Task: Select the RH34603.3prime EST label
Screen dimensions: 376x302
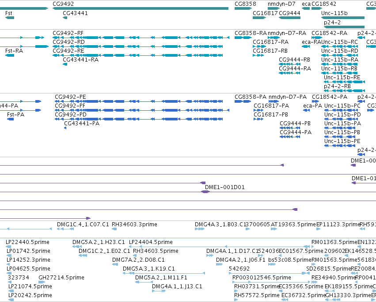Action: (134, 225)
